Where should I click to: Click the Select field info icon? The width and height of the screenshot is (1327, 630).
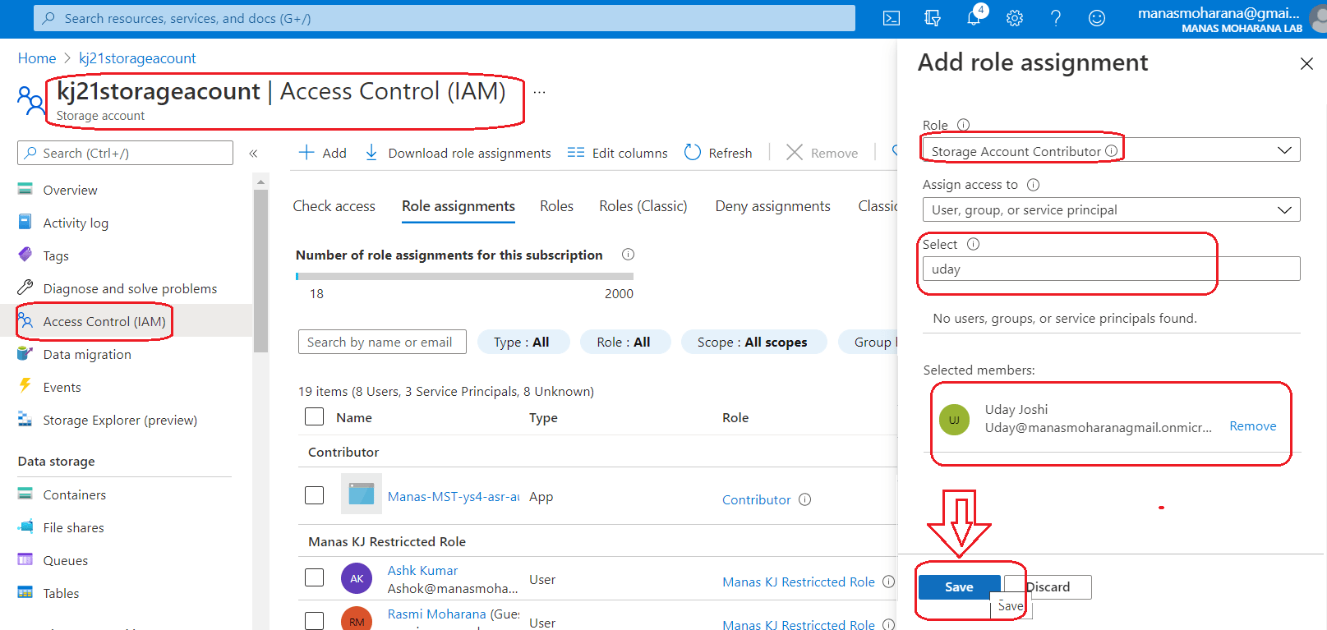[974, 244]
